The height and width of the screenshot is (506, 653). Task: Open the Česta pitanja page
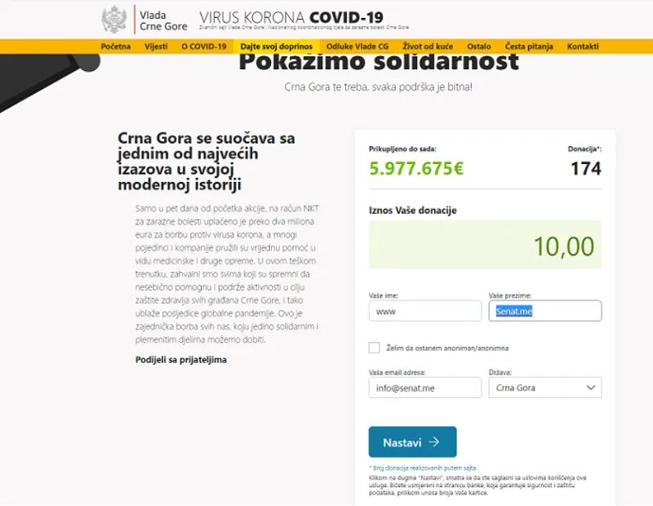529,47
